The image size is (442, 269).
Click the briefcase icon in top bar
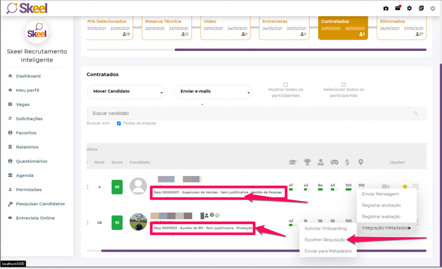click(386, 8)
